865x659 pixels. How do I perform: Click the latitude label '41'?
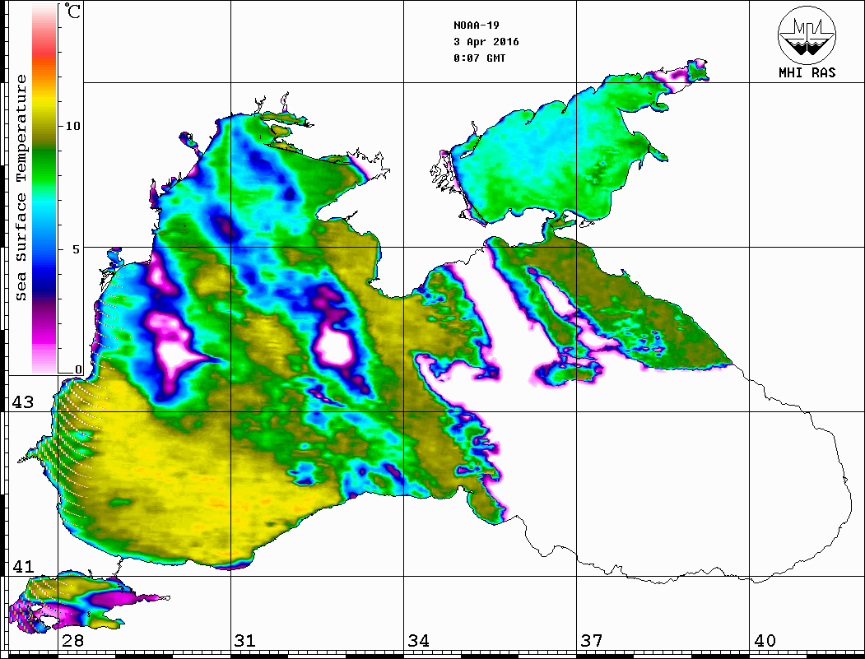22,566
